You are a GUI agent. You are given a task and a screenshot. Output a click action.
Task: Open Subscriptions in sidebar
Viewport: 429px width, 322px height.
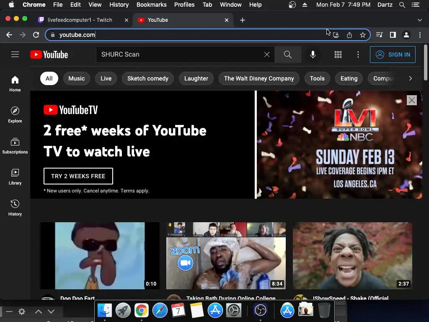point(15,146)
